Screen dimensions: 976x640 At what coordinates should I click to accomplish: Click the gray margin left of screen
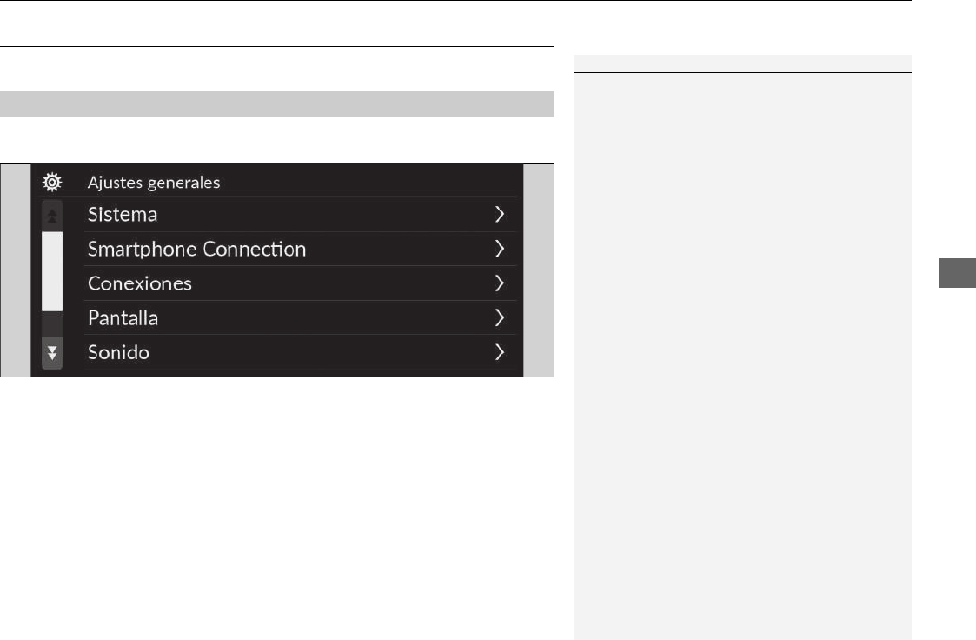point(16,270)
